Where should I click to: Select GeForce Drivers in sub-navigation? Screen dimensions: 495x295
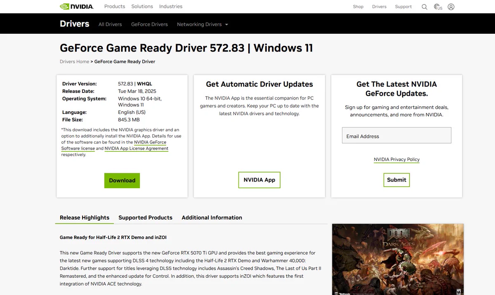[x=149, y=24]
